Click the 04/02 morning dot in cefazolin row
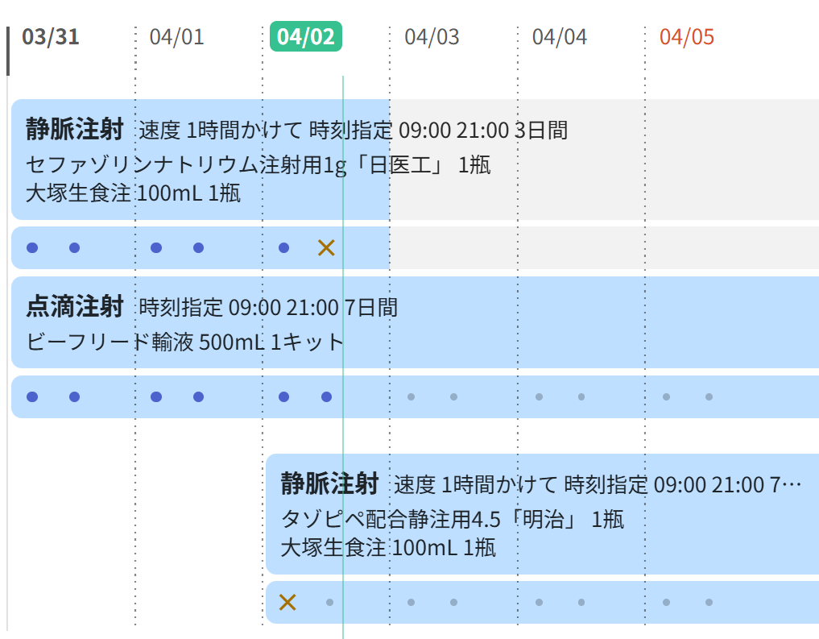 tap(283, 247)
